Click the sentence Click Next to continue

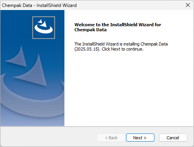pos(123,49)
